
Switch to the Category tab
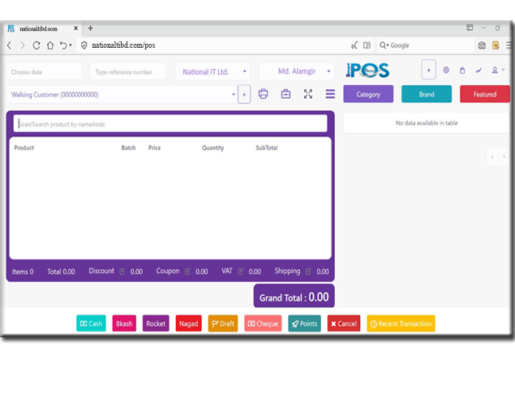[368, 94]
